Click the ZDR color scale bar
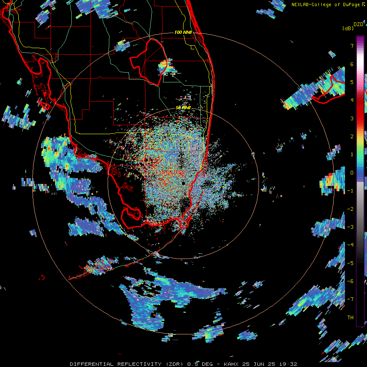Image resolution: width=367 pixels, height=367 pixels. (x=360, y=181)
